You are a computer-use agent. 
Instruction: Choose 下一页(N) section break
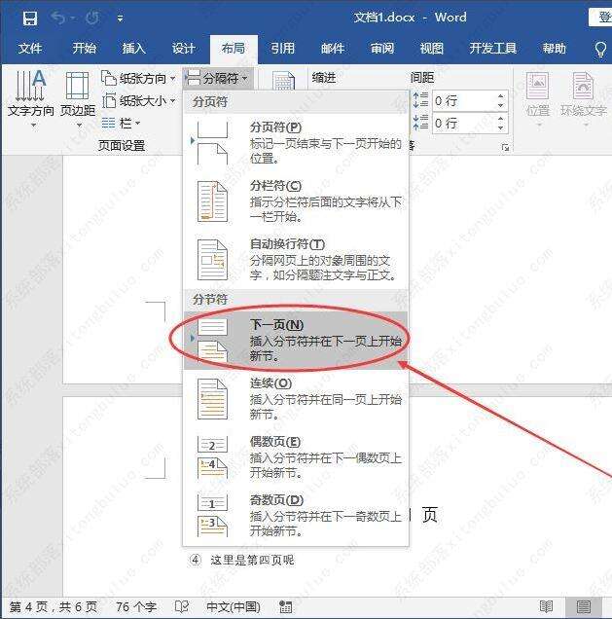pos(296,341)
